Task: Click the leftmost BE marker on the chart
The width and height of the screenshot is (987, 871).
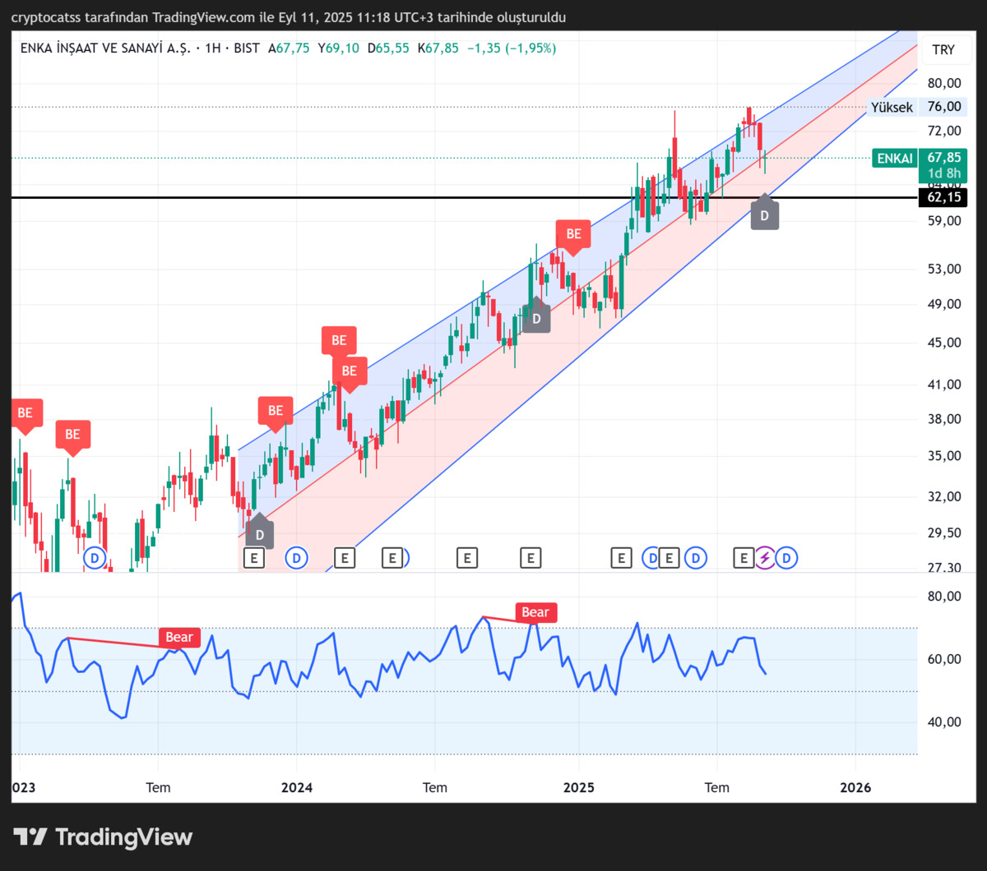Action: tap(25, 415)
